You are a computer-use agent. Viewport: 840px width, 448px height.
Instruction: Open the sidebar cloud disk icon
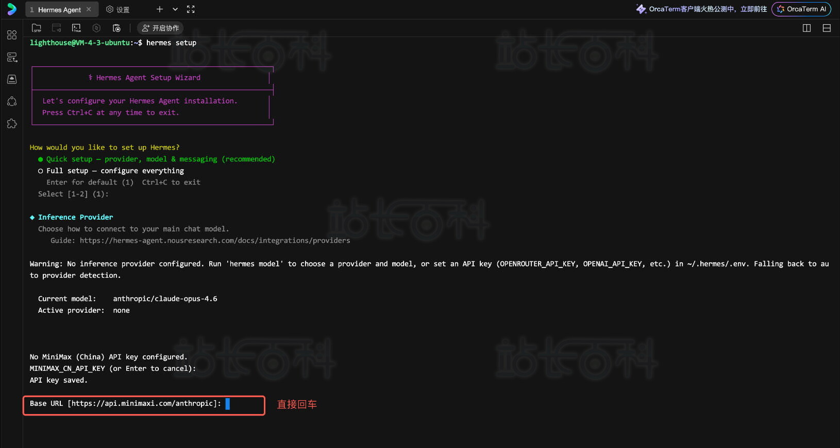click(12, 79)
